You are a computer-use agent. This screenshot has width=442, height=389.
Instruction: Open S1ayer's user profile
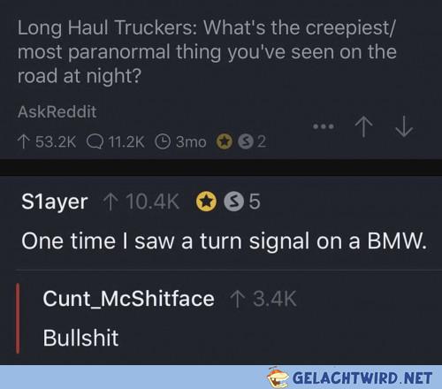(x=55, y=202)
